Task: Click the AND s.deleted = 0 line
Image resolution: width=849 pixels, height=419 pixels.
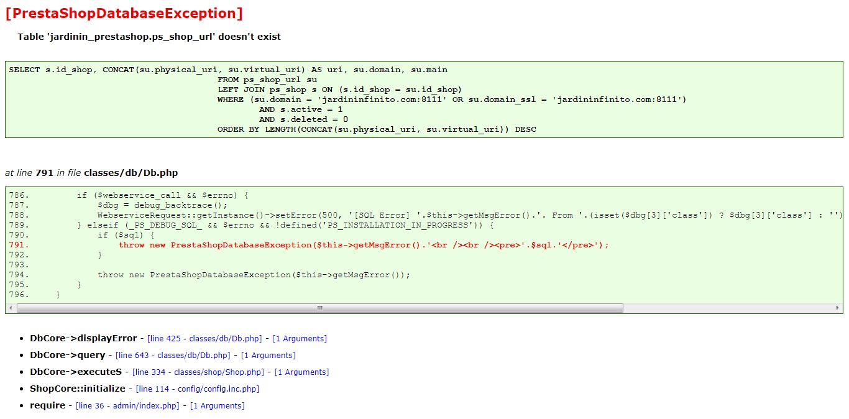Action: tap(303, 119)
